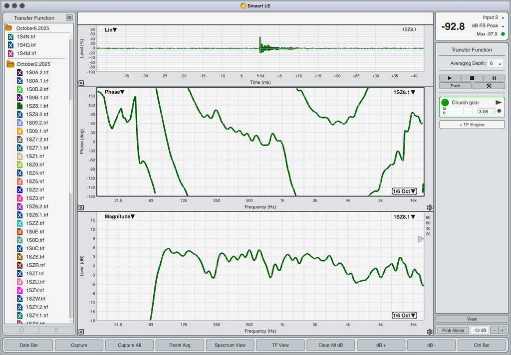The width and height of the screenshot is (511, 355).
Task: Open magnitude graph settings gear icon
Action: 430,332
